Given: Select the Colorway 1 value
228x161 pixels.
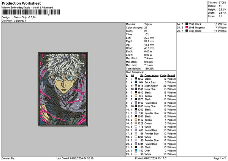Looking at the screenshot, I should point(20,21).
